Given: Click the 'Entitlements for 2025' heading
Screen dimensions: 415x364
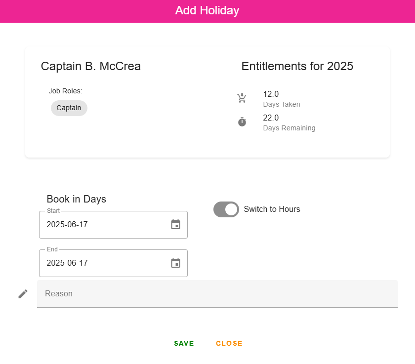Looking at the screenshot, I should (297, 66).
